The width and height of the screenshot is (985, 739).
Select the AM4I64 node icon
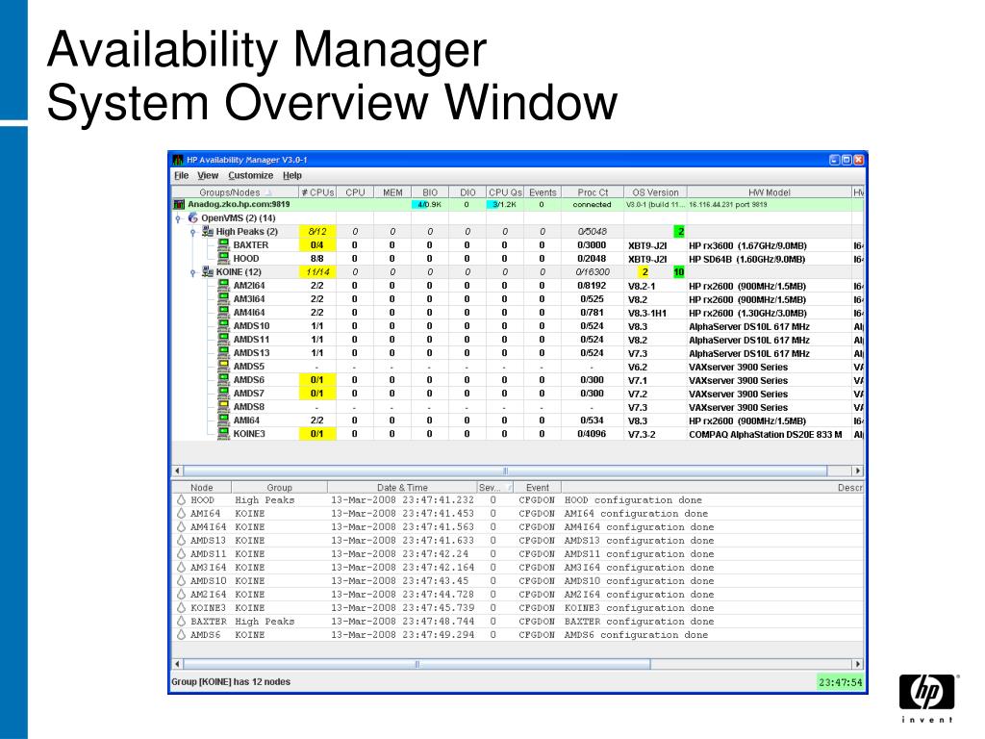(223, 313)
